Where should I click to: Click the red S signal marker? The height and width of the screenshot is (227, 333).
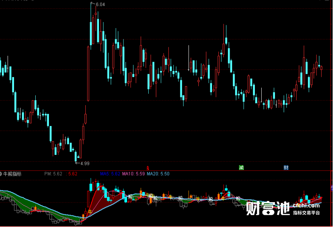tap(148, 168)
